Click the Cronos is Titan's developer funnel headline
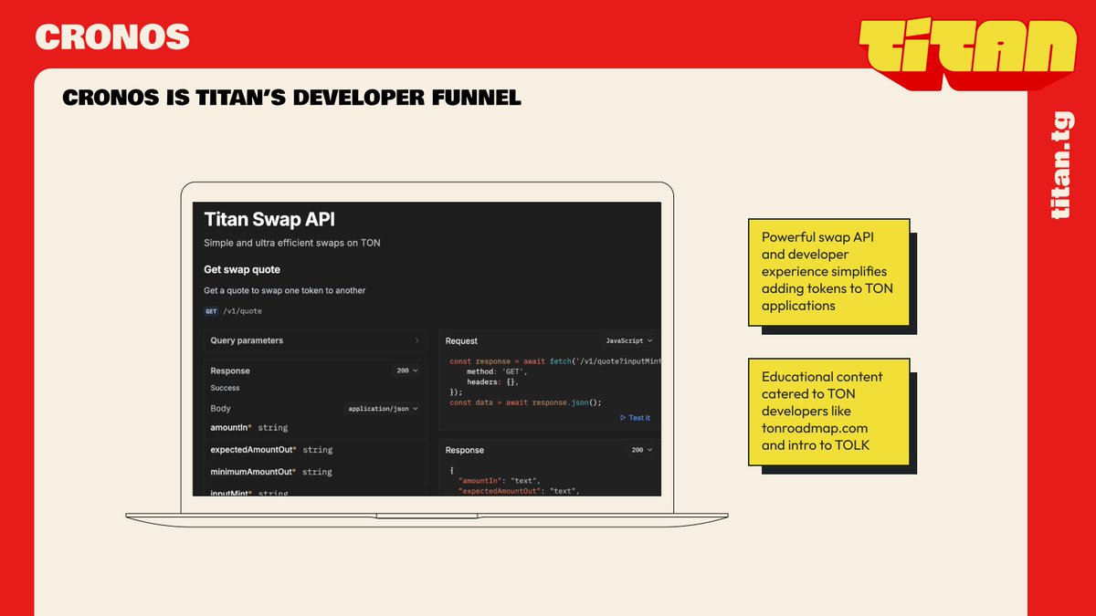 click(x=291, y=98)
